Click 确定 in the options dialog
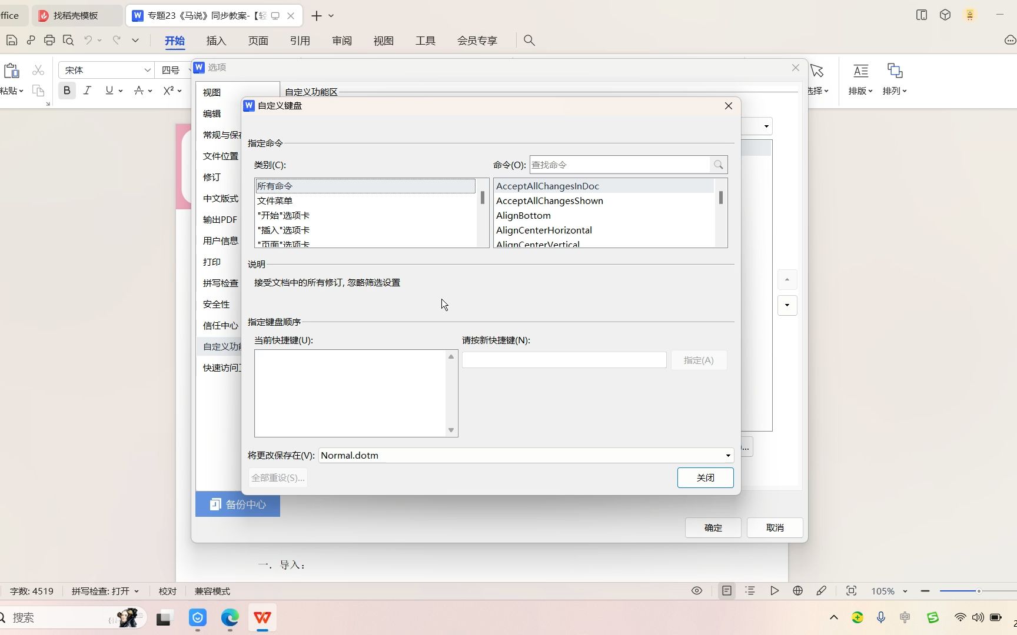The image size is (1017, 635). 713,528
